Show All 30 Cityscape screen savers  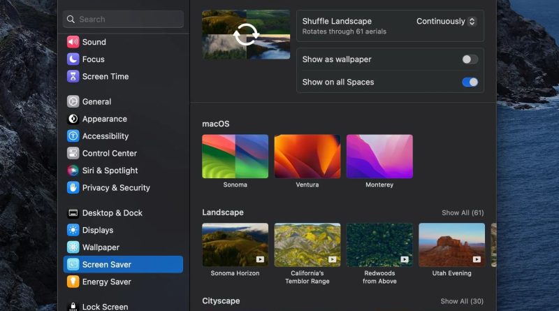click(x=462, y=301)
